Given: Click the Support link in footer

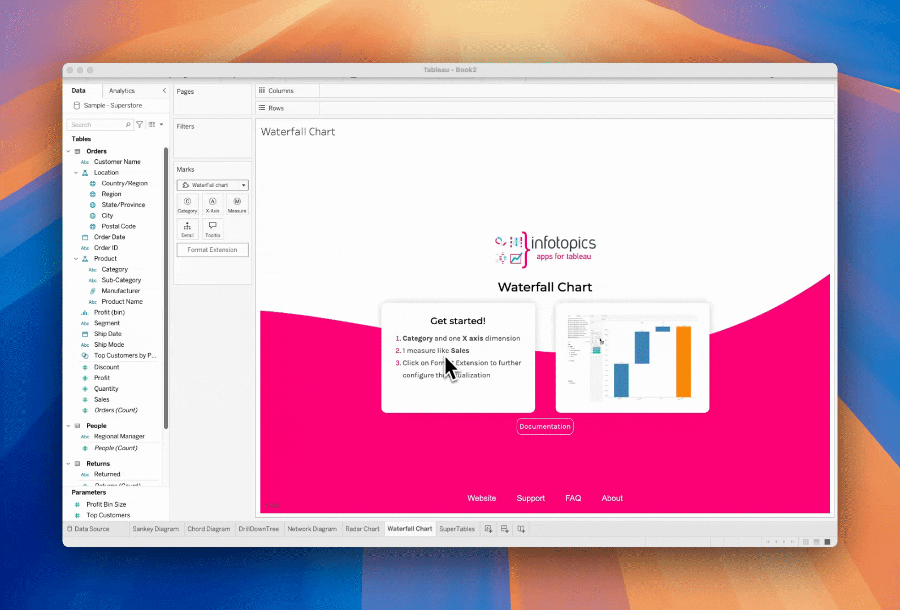Looking at the screenshot, I should click(x=530, y=498).
